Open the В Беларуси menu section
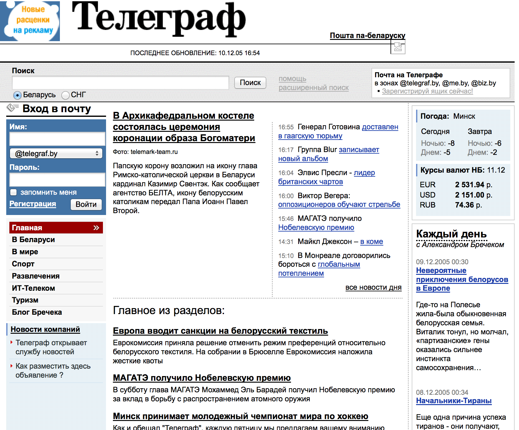The height and width of the screenshot is (430, 519). pos(33,240)
